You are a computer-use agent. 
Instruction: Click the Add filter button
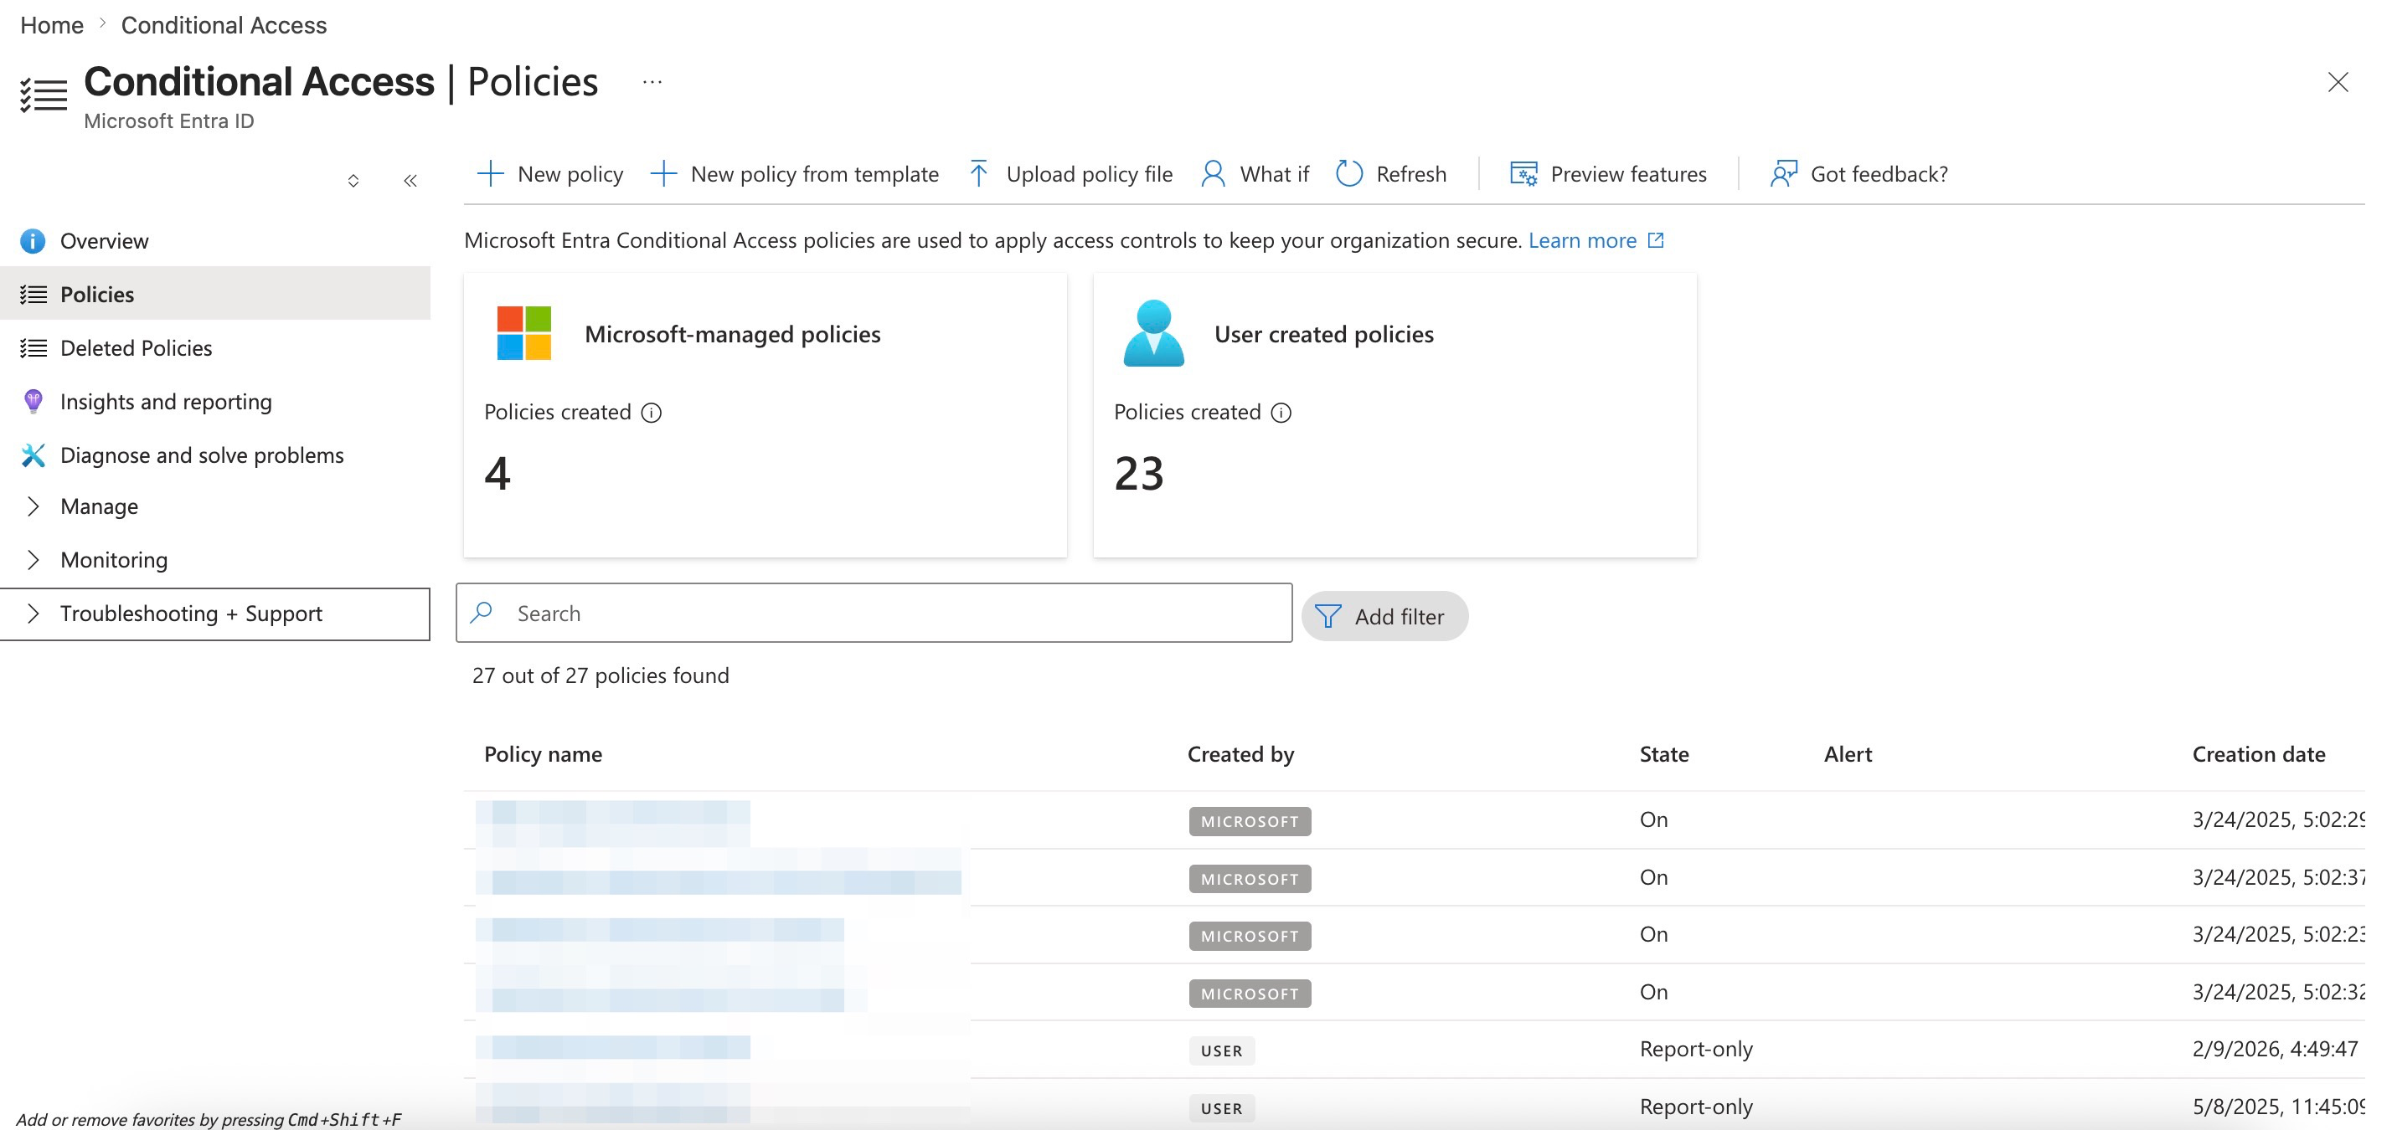point(1384,617)
